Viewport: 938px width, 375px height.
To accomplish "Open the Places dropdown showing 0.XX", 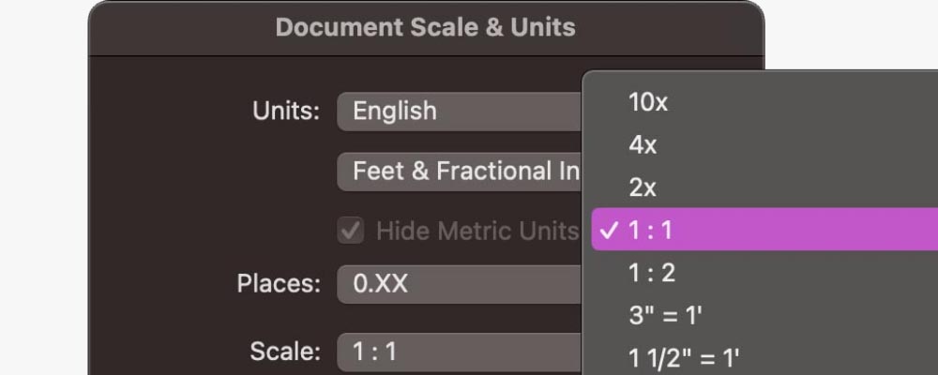I will 460,283.
